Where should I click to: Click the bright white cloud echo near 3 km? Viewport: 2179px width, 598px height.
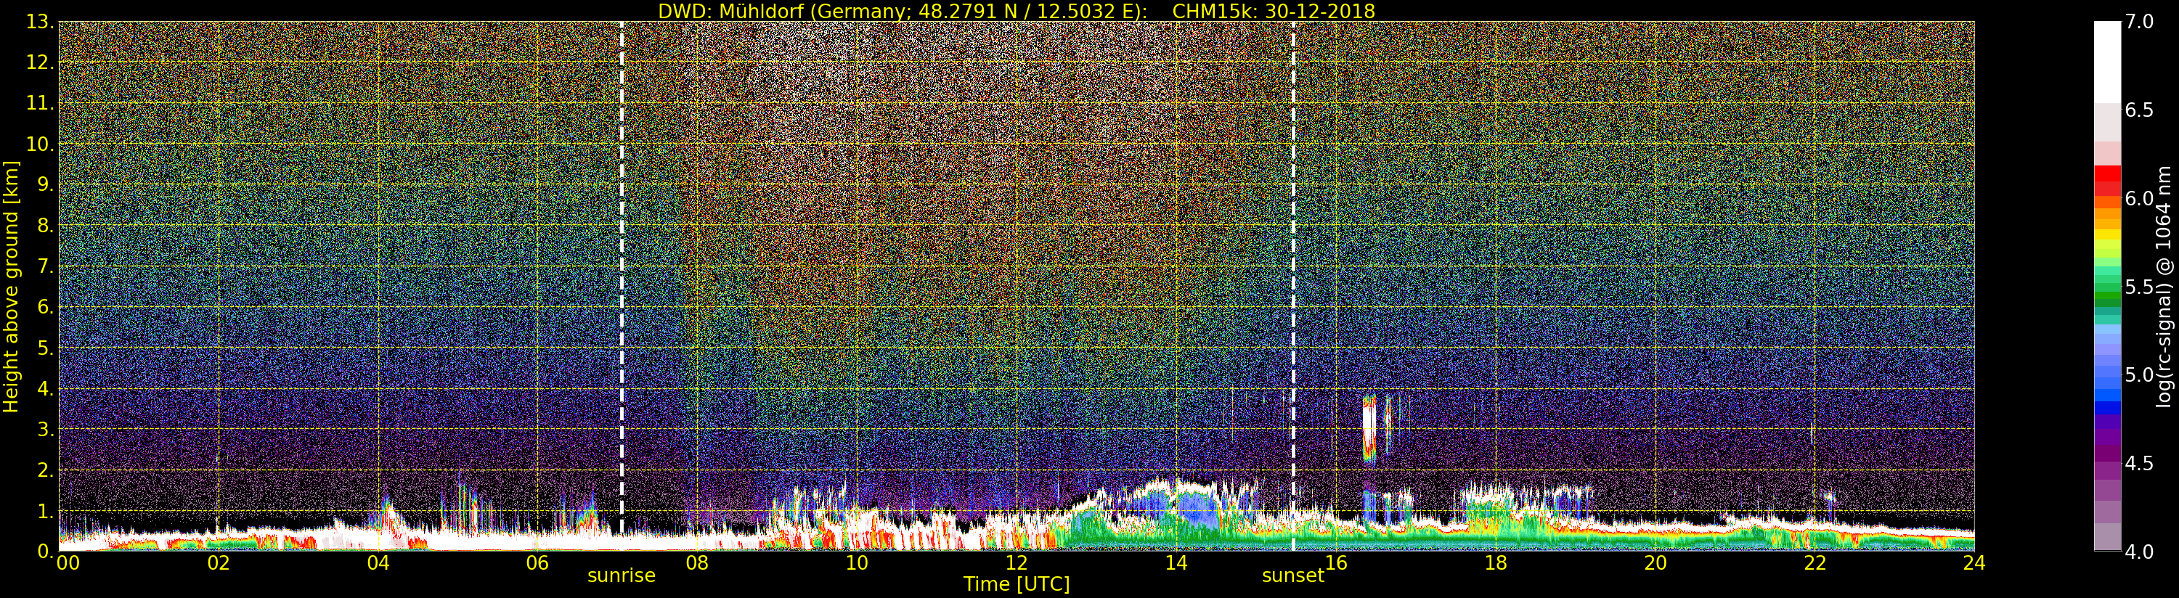[x=1369, y=428]
